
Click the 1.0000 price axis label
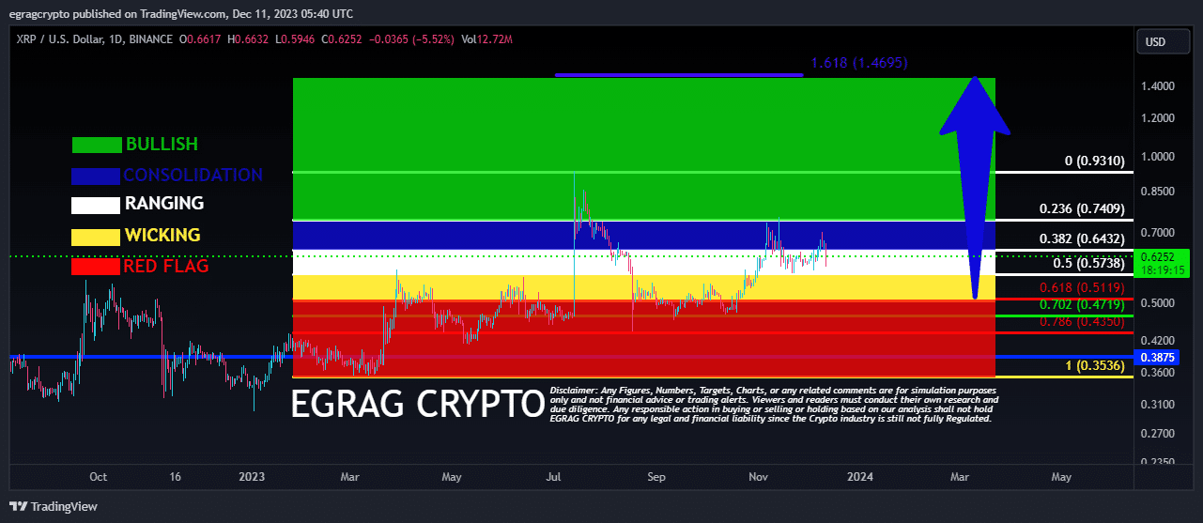tap(1157, 156)
